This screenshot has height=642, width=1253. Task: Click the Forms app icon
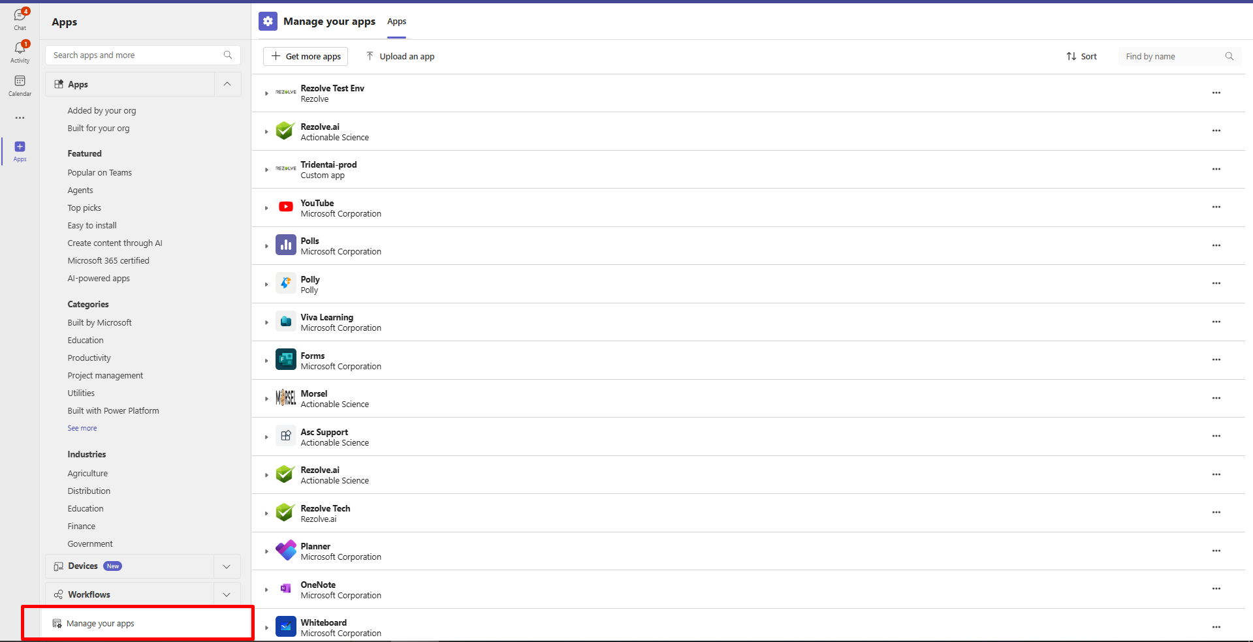pyautogui.click(x=286, y=360)
